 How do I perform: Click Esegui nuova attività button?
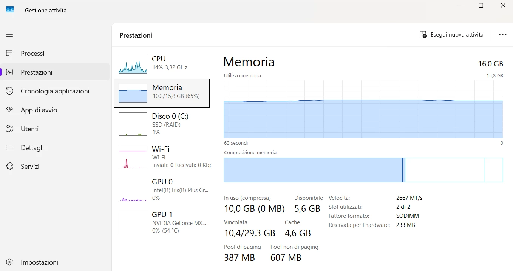coord(451,34)
